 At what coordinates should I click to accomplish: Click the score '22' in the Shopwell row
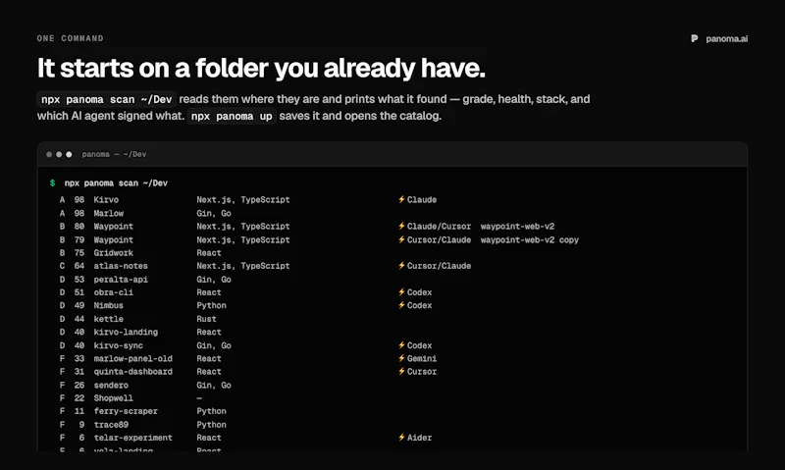[x=79, y=398]
